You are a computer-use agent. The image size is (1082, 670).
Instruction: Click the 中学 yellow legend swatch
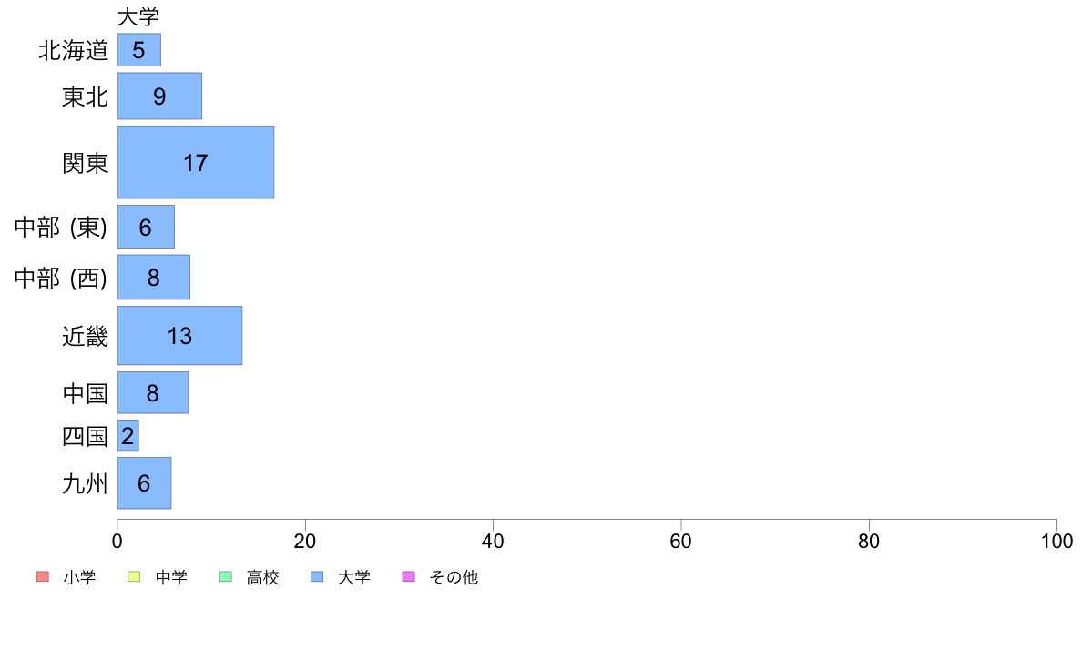pyautogui.click(x=134, y=576)
